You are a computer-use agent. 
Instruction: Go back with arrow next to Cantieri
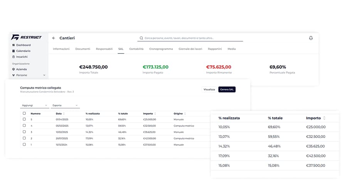tap(54, 38)
